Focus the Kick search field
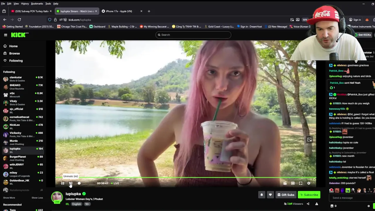This screenshot has height=211, width=375. click(193, 35)
